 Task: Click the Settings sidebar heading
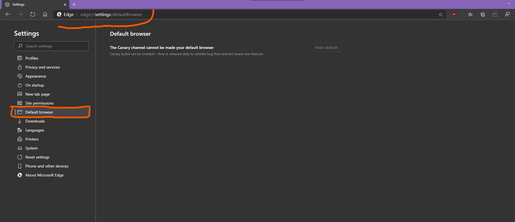pos(27,33)
